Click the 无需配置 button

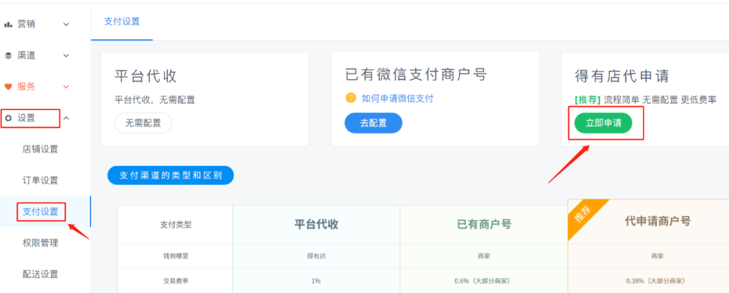tap(143, 123)
